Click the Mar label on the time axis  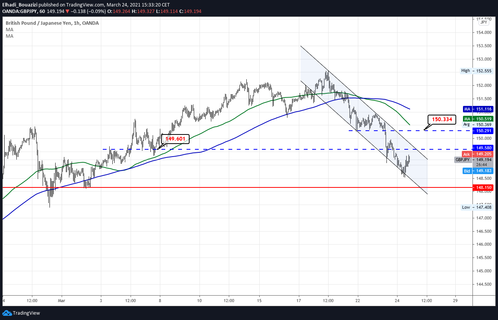point(62,301)
